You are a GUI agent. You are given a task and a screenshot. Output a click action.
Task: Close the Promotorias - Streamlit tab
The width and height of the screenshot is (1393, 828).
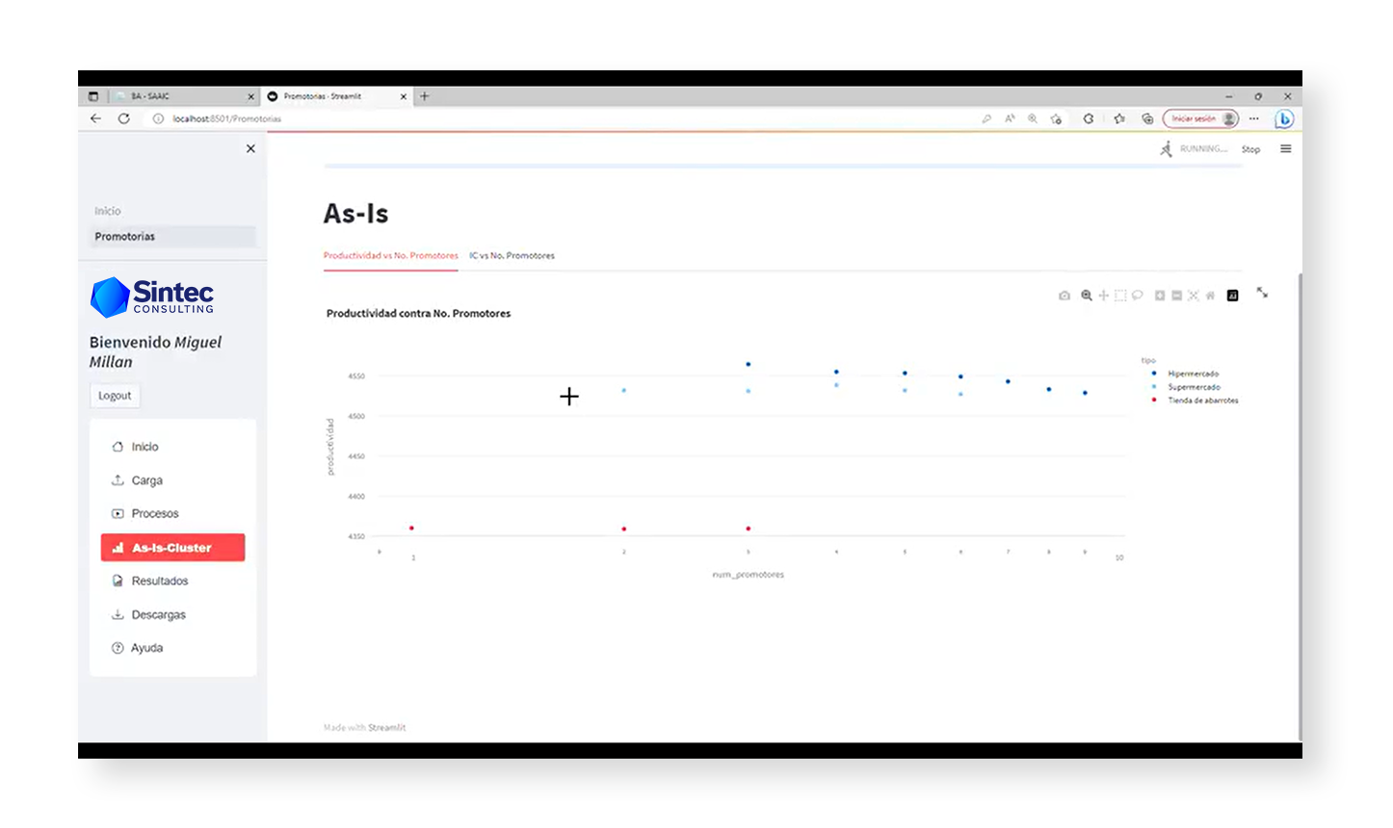404,96
